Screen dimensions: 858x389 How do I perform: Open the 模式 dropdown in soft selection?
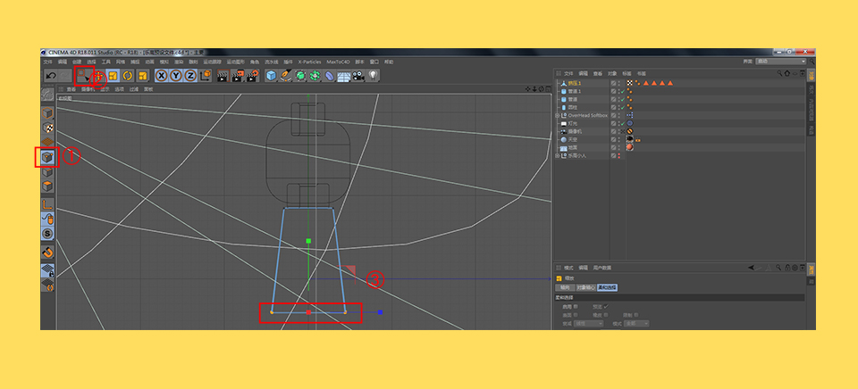coord(635,324)
